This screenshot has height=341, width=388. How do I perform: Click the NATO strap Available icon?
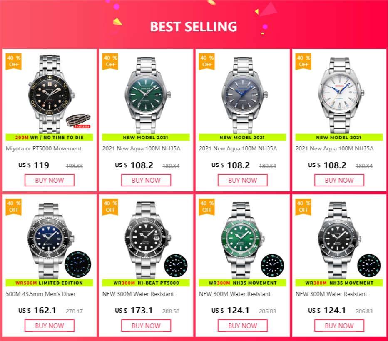(x=78, y=121)
